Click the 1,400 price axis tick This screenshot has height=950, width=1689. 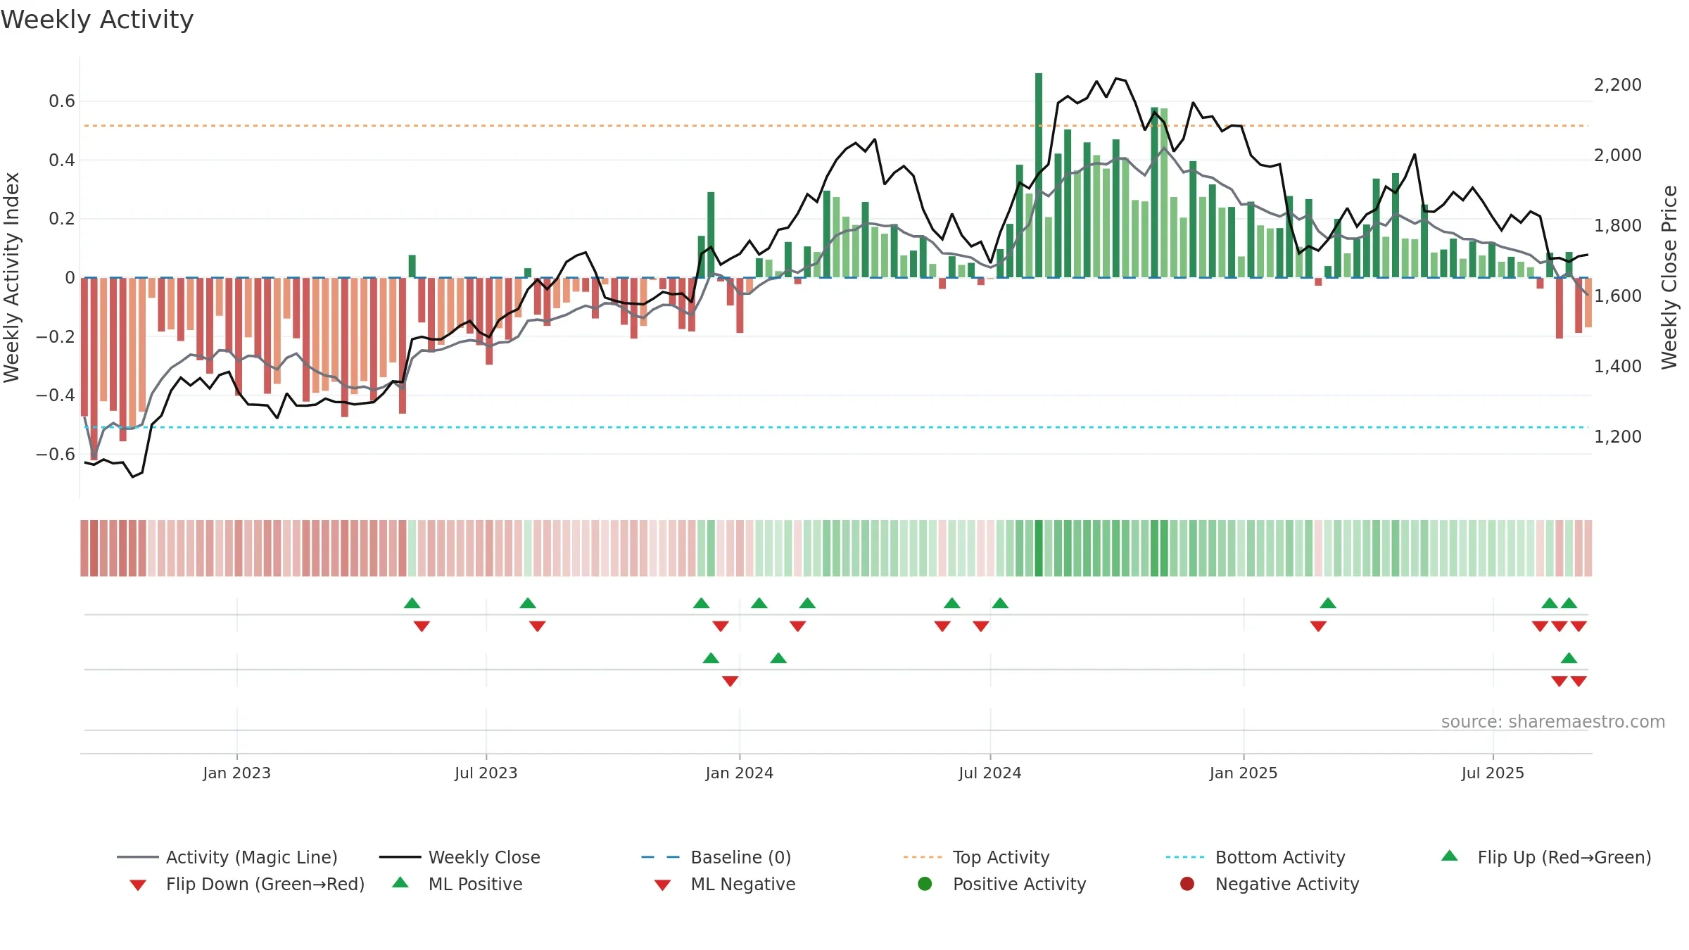coord(1617,367)
